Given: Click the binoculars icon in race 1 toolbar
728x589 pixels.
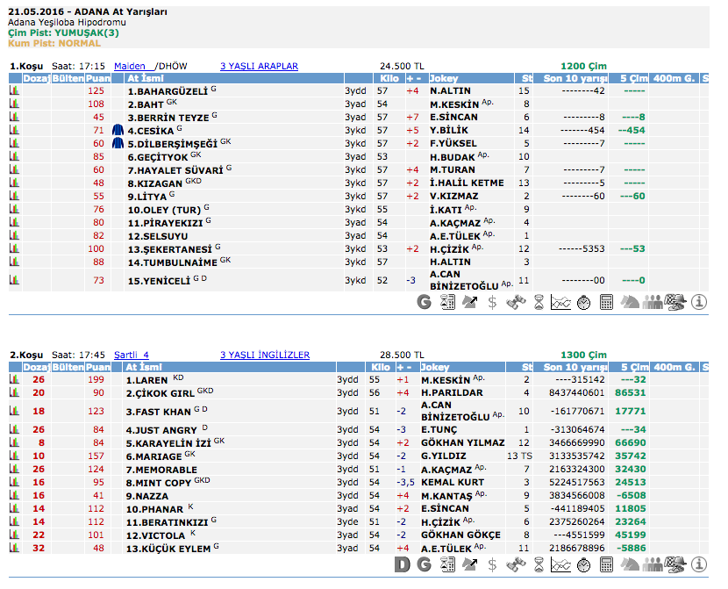Looking at the screenshot, I should point(515,303).
